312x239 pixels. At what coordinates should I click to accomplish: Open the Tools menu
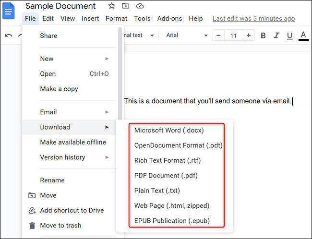point(142,19)
